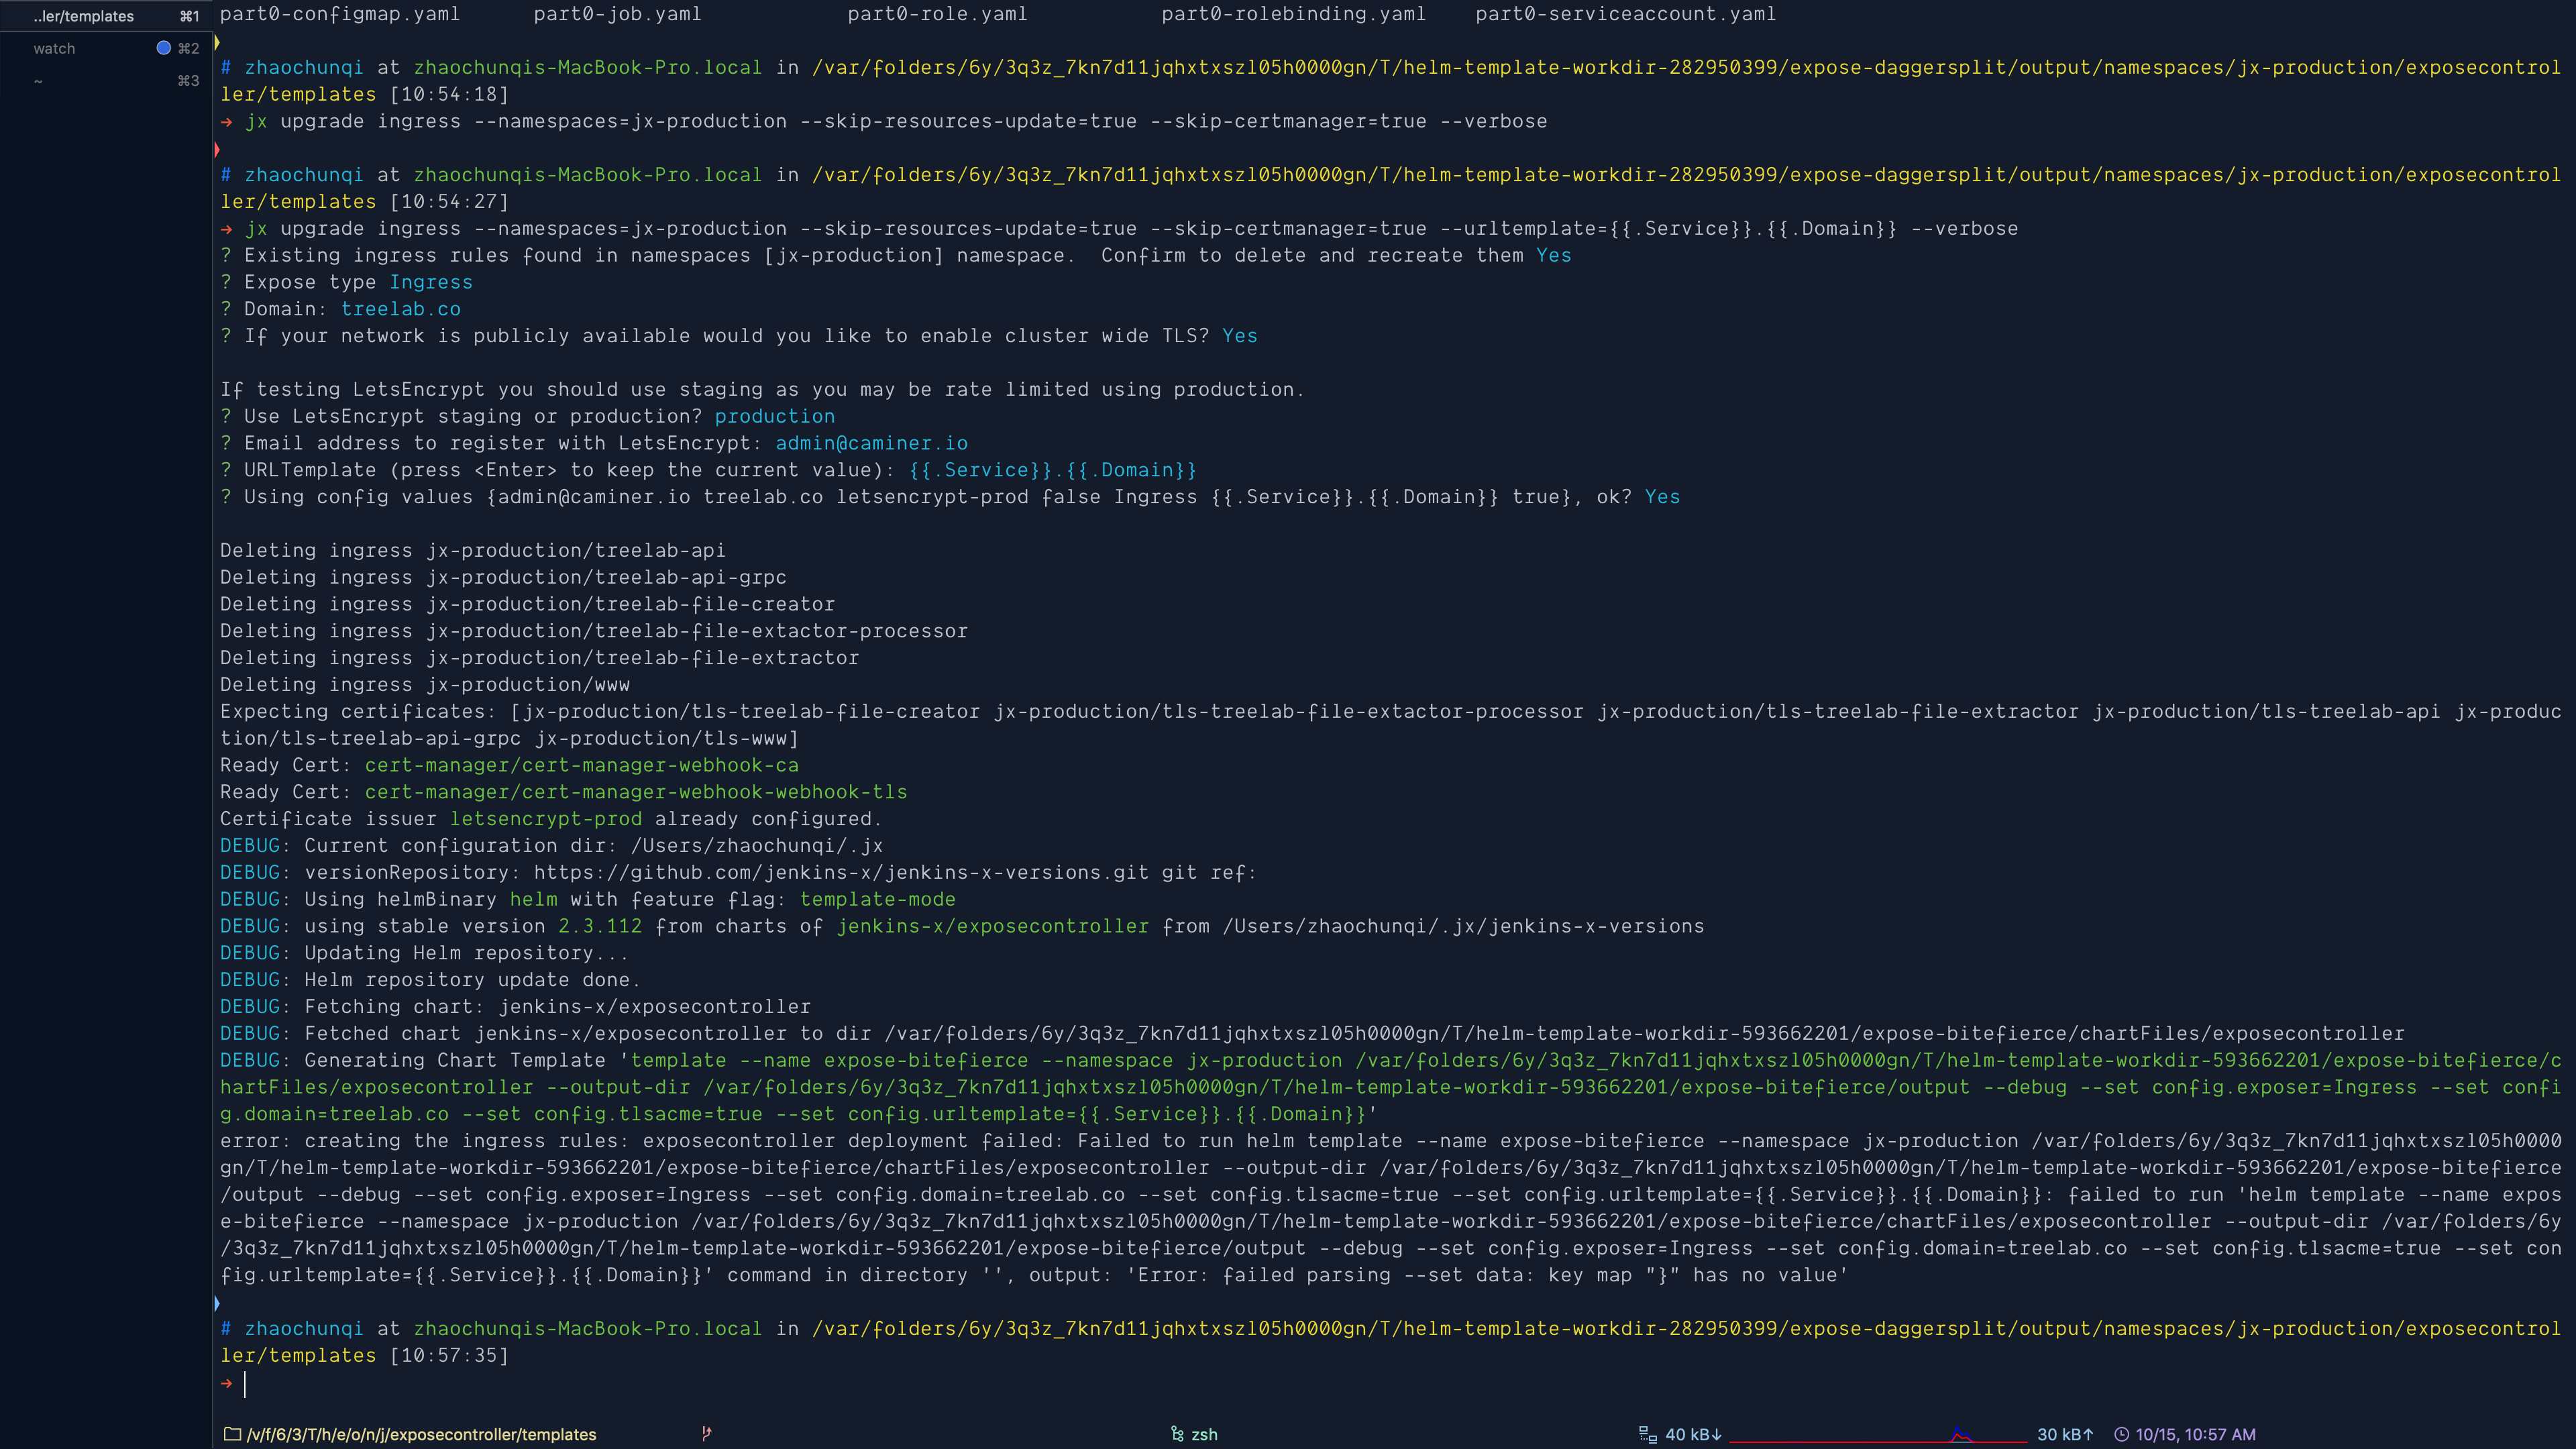Click the part0-rolebinding.yaml file name
Image resolution: width=2576 pixels, height=1449 pixels.
point(1293,14)
